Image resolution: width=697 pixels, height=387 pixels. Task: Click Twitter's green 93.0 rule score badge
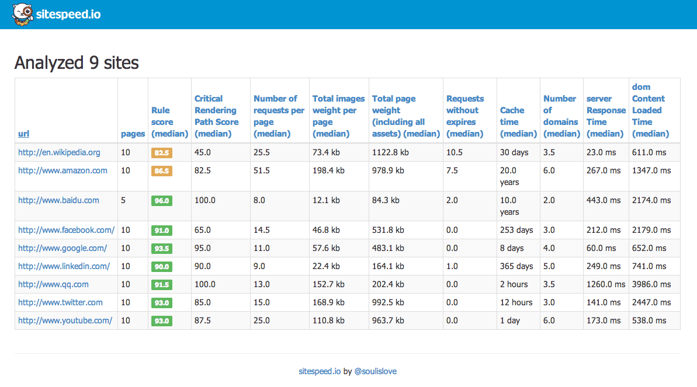coord(162,303)
